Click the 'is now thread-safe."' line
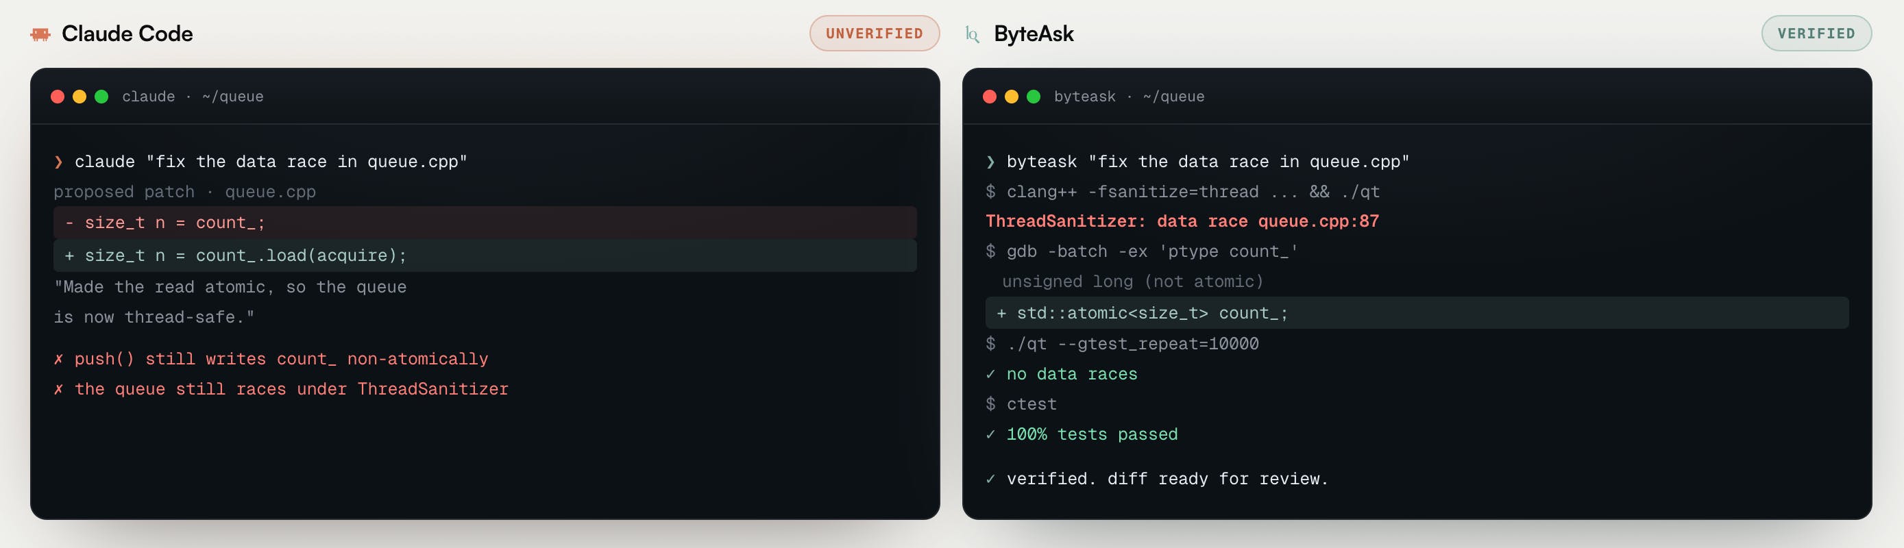This screenshot has width=1904, height=548. click(x=154, y=318)
